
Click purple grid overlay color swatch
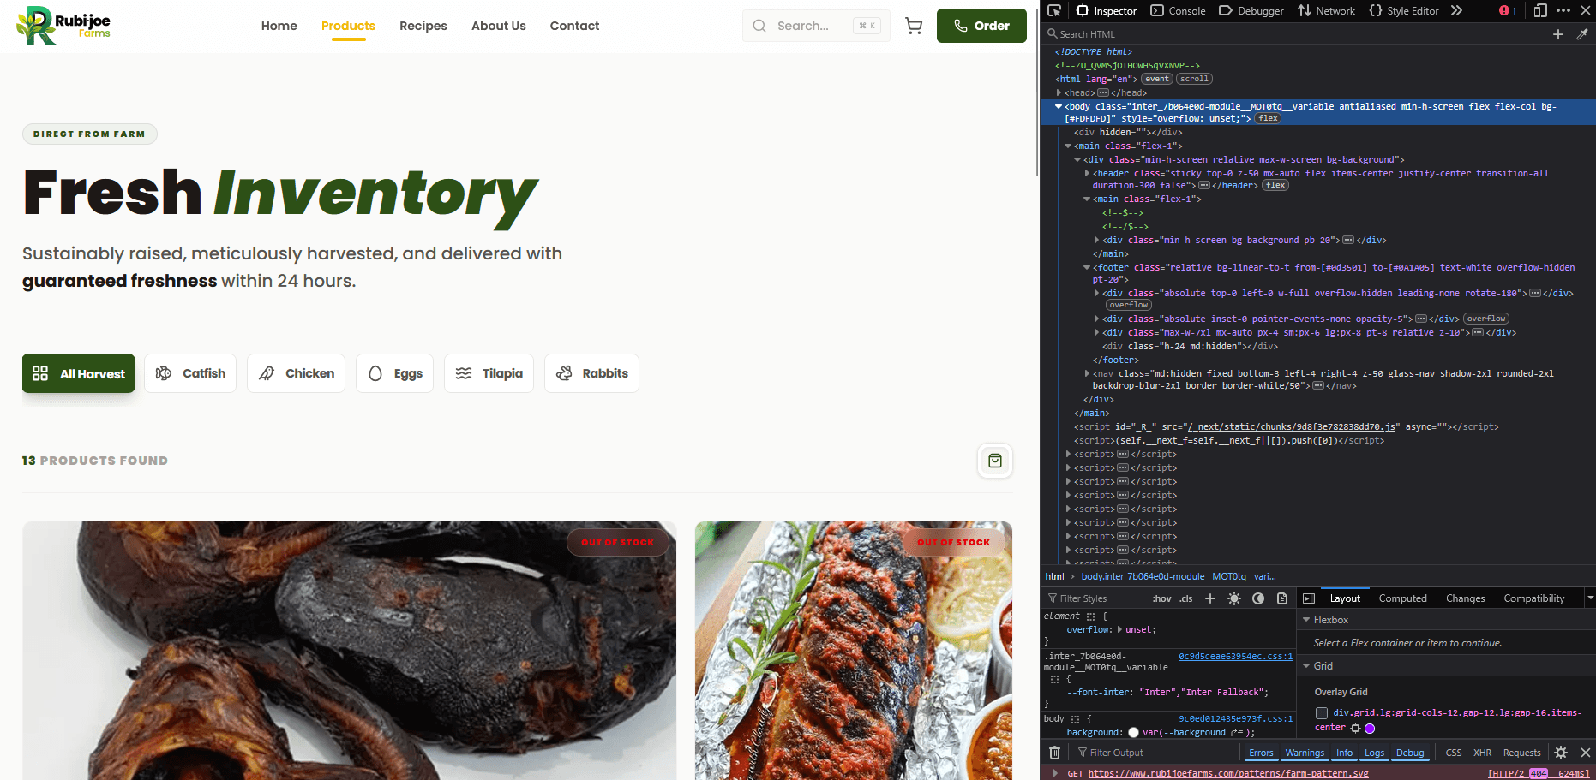(x=1370, y=729)
